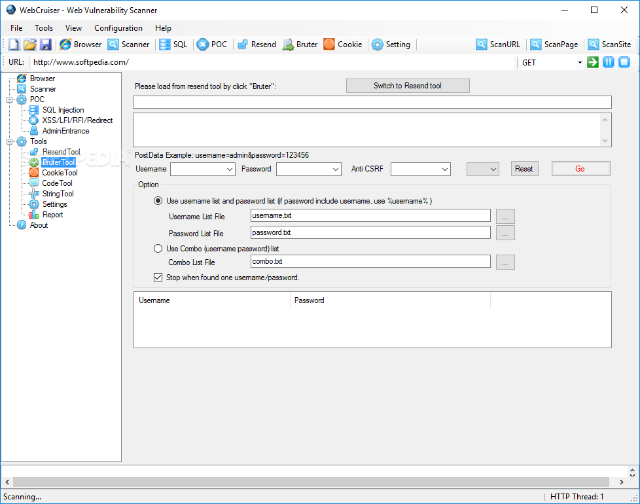The image size is (640, 504).
Task: Collapse the Tools tree node
Action: pos(9,141)
